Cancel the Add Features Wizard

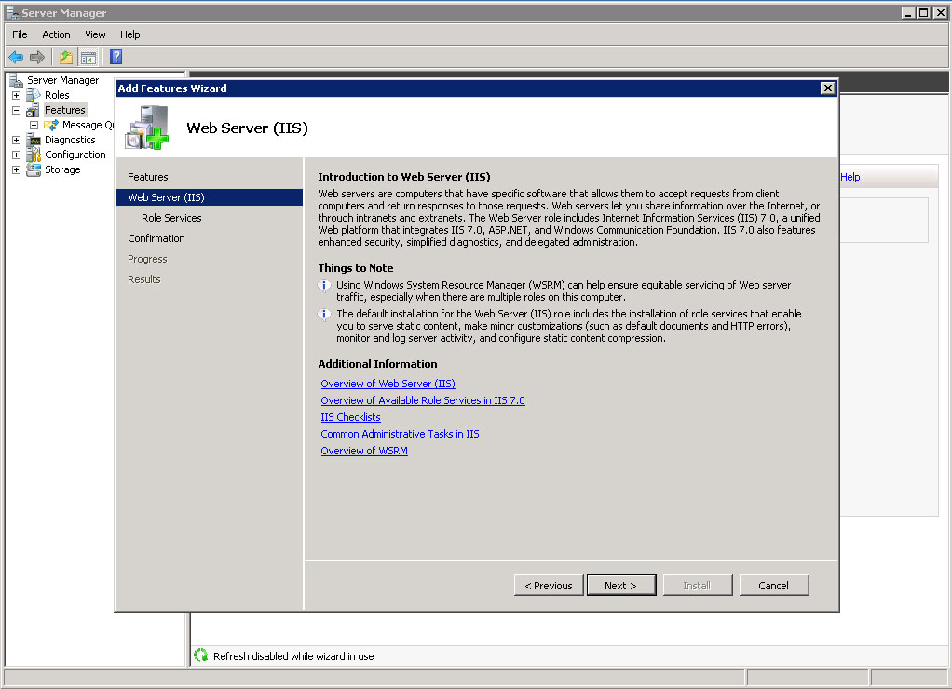(x=774, y=586)
